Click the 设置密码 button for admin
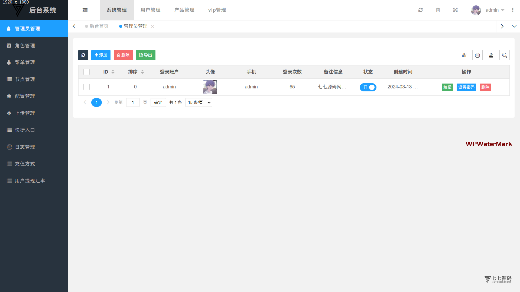The width and height of the screenshot is (520, 292). pos(466,87)
